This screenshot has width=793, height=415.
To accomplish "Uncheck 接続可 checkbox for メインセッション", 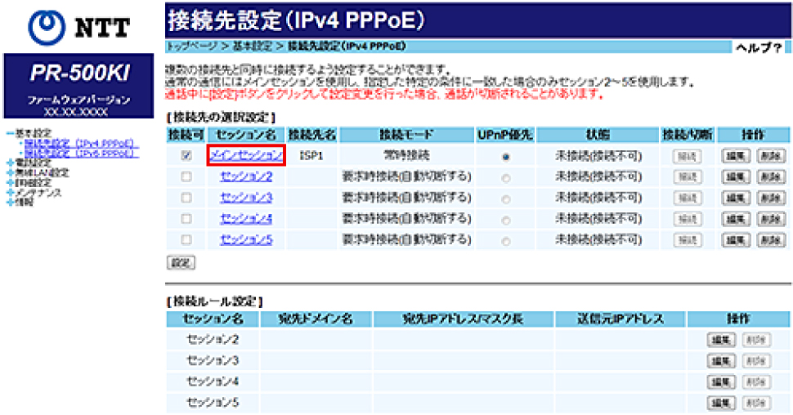I will tap(186, 154).
